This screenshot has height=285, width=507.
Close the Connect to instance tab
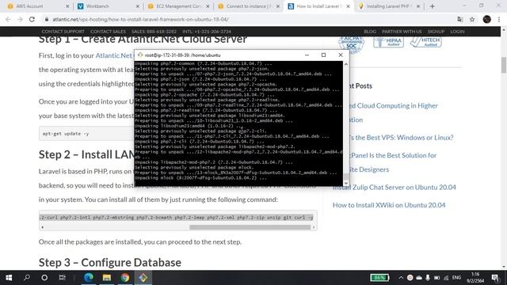click(278, 6)
